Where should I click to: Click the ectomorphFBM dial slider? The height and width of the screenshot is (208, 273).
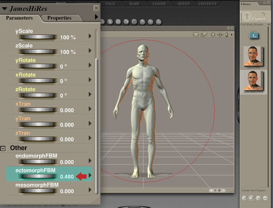tap(38, 176)
